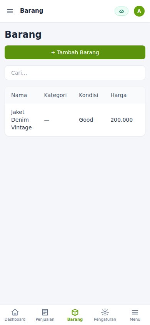Open the Jaket Denim Vintage item

22,120
